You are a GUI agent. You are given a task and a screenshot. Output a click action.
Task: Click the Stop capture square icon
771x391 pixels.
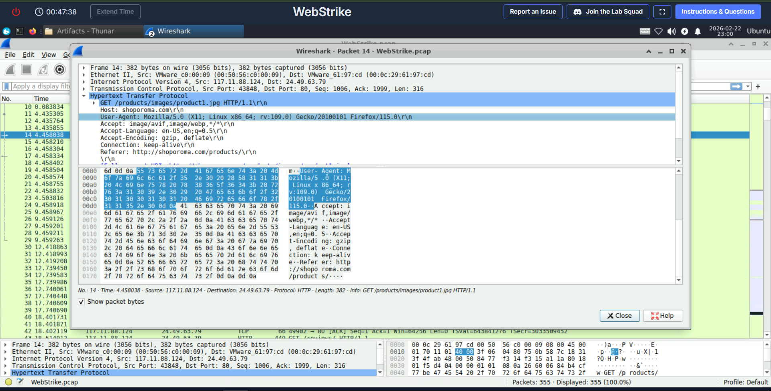[x=27, y=70]
